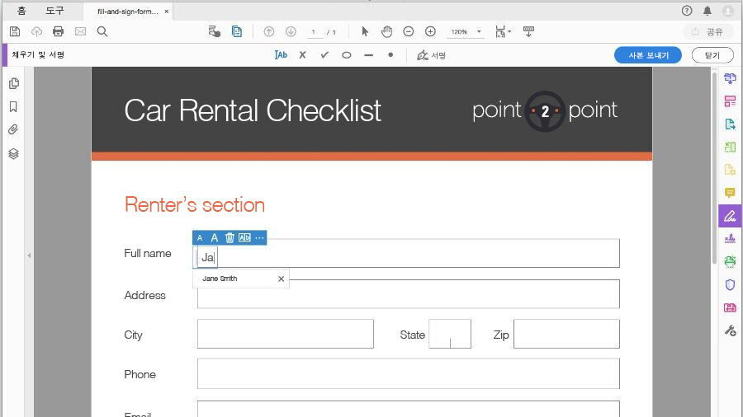Click the Address input field
This screenshot has height=417, width=743.
(x=408, y=294)
